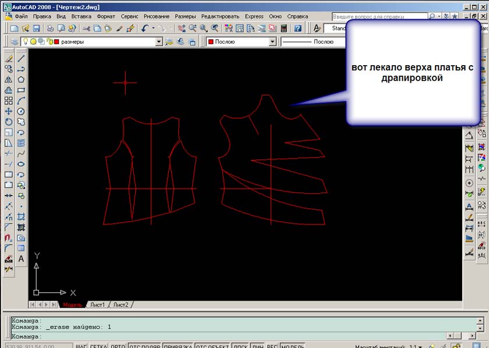Select the Multiline Text tool
The image size is (489, 348).
click(x=21, y=259)
